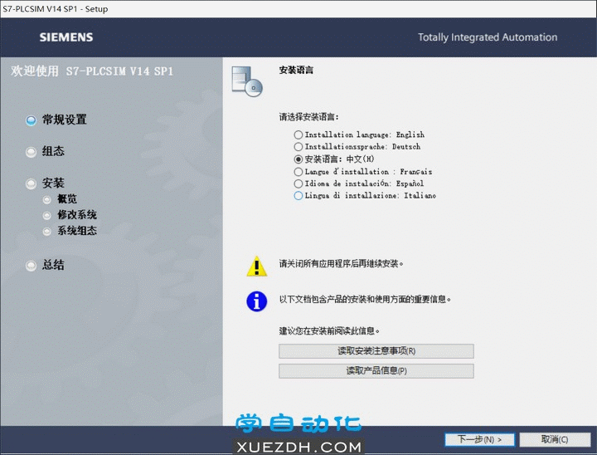597x455 pixels.
Task: Click the 读取产品信息(P) button
Action: pyautogui.click(x=376, y=370)
